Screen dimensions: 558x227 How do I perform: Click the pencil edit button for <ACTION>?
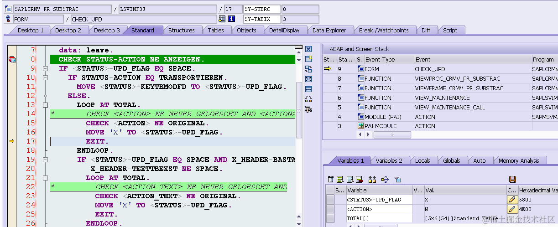coord(512,209)
